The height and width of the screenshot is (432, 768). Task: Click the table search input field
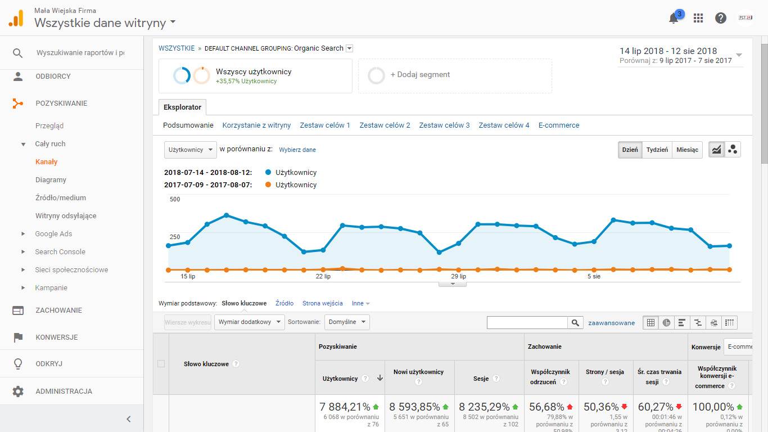527,323
